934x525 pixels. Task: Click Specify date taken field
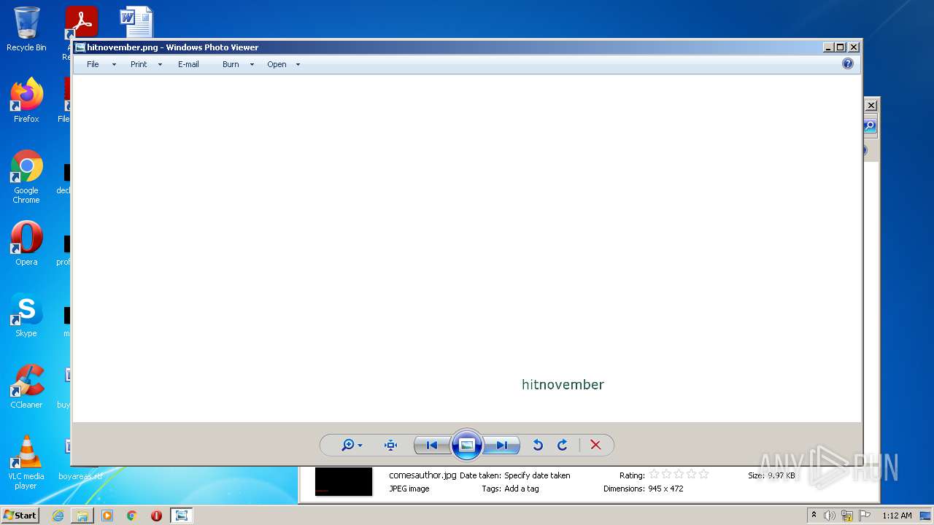[x=537, y=475]
